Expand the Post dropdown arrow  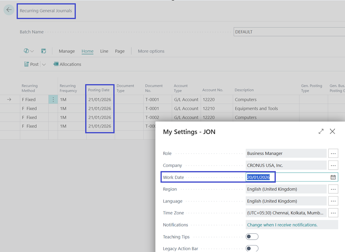[44, 64]
